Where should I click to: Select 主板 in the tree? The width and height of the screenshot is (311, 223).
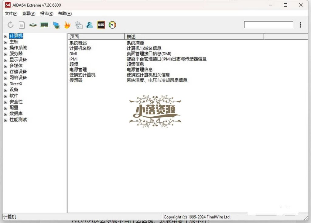pyautogui.click(x=14, y=42)
